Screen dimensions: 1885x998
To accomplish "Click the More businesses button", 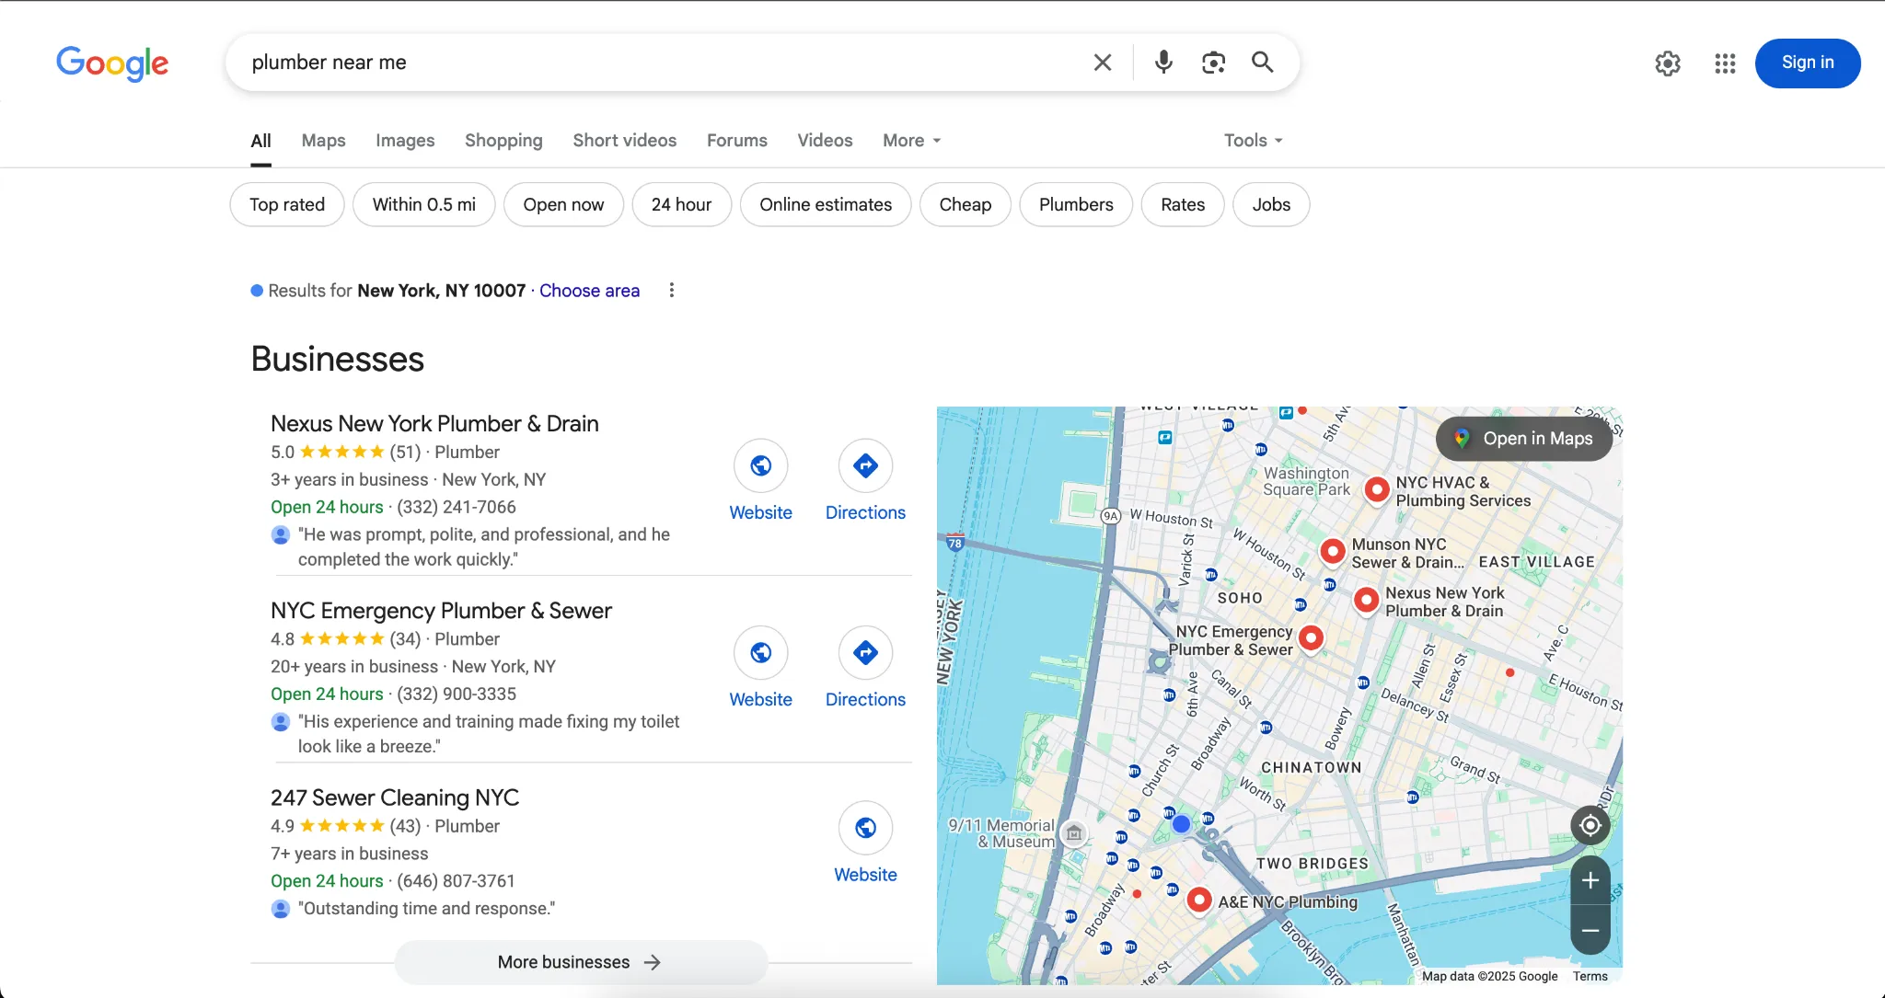I will [581, 962].
